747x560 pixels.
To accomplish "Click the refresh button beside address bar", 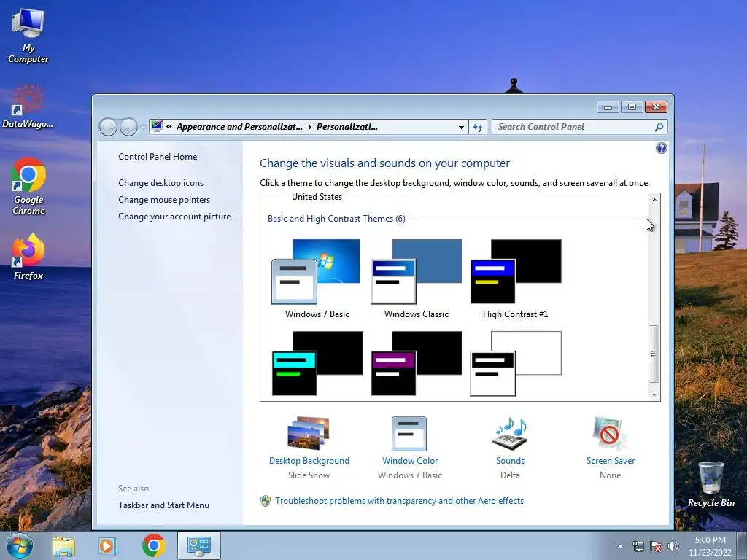I will [x=478, y=127].
